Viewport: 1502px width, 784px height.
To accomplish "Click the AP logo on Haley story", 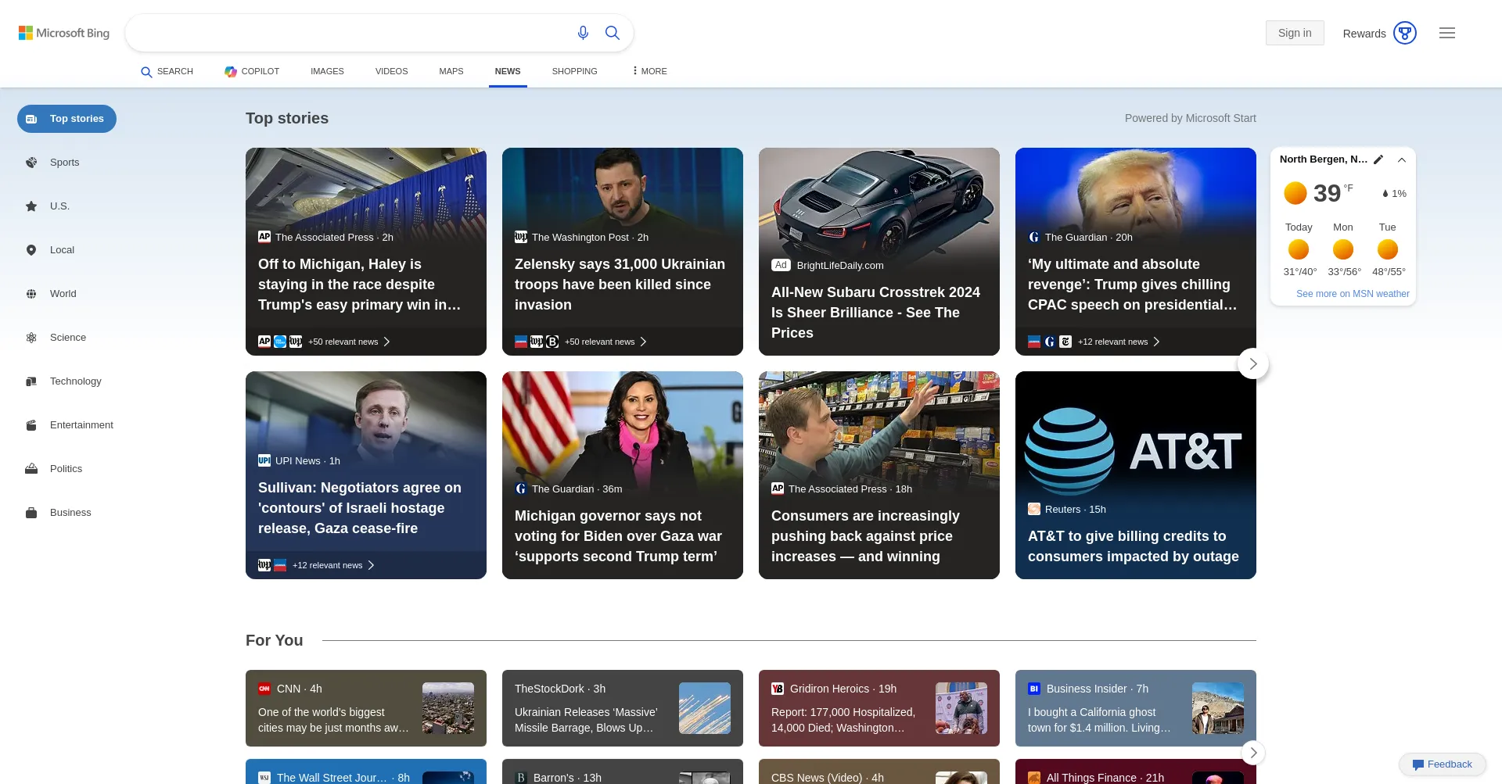I will coord(264,237).
